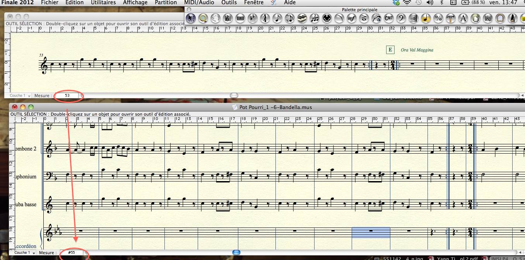Choose the bass Clef tool
This screenshot has height=260, width=525.
coord(401,18)
